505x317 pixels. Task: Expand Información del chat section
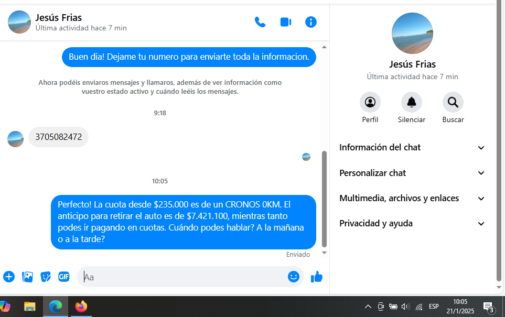pyautogui.click(x=412, y=148)
